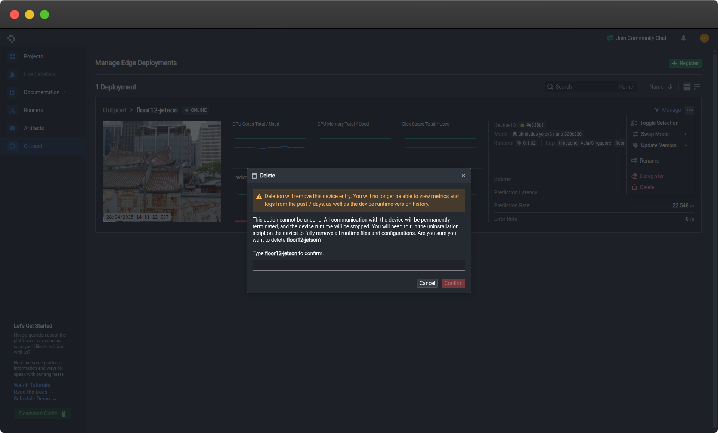Open Artifacts from the sidebar
718x433 pixels.
click(x=34, y=128)
